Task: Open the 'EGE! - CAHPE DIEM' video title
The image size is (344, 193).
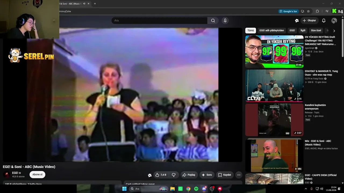Action: click(x=321, y=177)
